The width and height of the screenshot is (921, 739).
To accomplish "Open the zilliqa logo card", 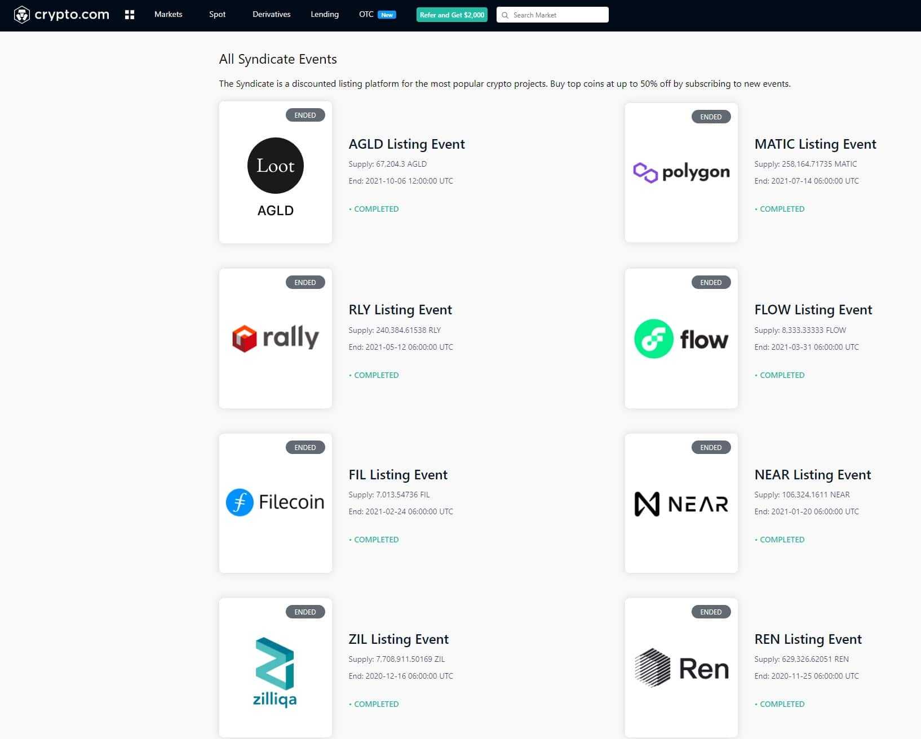I will tap(276, 668).
